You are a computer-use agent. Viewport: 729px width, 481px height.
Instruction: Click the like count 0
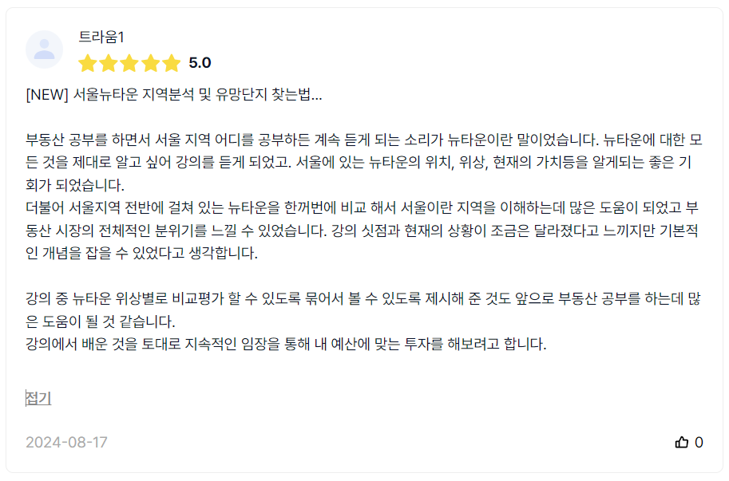[699, 442]
